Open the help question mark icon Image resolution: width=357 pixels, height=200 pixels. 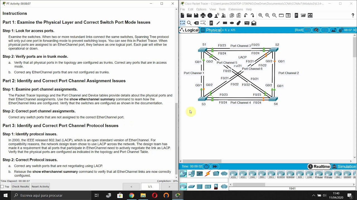[x=353, y=16]
